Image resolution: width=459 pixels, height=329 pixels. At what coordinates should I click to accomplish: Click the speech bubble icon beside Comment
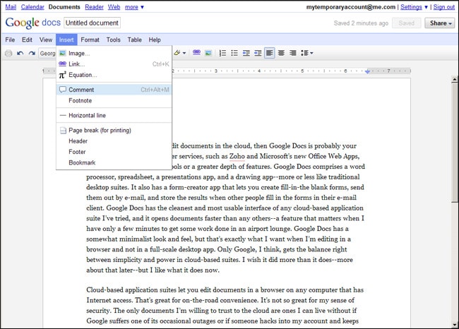[x=62, y=90]
